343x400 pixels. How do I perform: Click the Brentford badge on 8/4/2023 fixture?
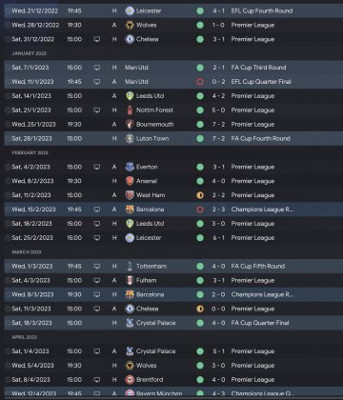130,380
